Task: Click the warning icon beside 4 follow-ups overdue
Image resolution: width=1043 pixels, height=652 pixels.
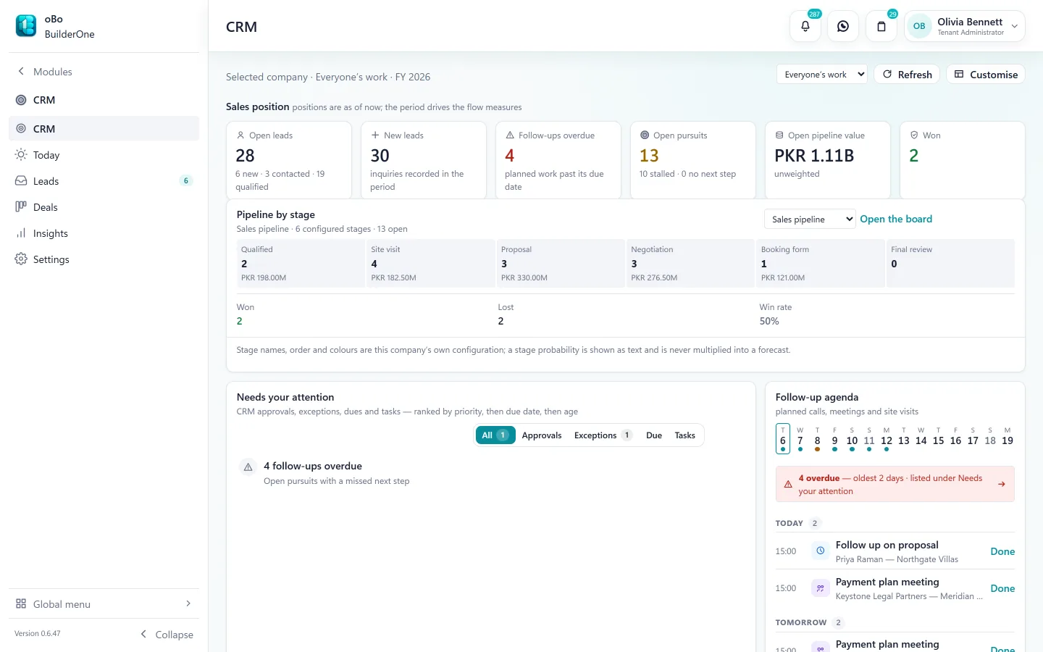Action: tap(248, 467)
